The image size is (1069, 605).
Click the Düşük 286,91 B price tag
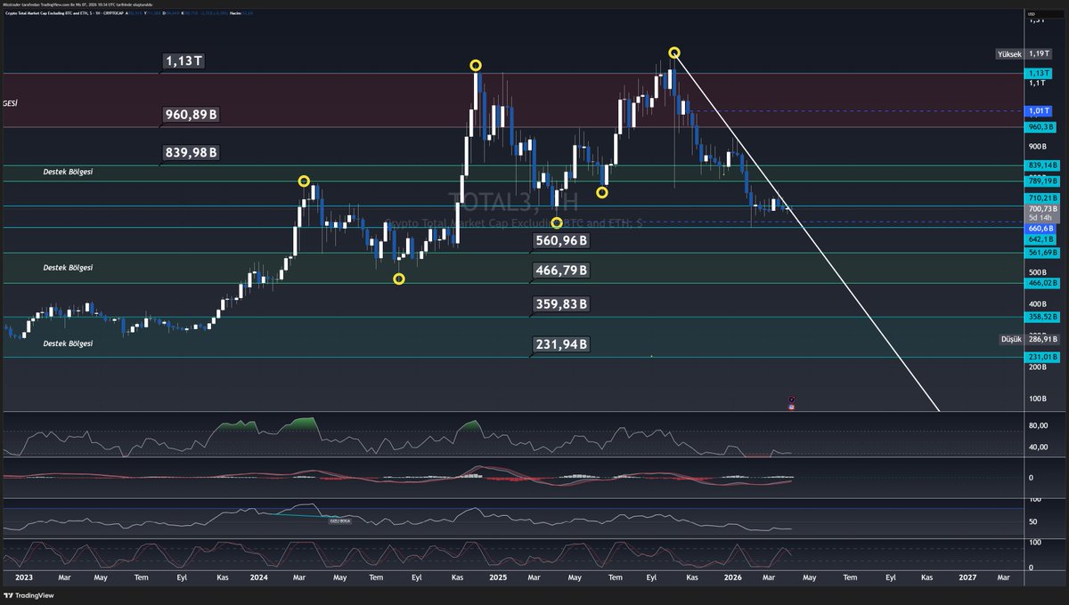pyautogui.click(x=1029, y=339)
